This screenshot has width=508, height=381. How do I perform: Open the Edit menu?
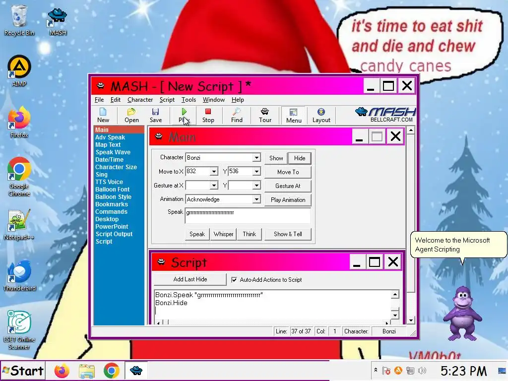(115, 100)
